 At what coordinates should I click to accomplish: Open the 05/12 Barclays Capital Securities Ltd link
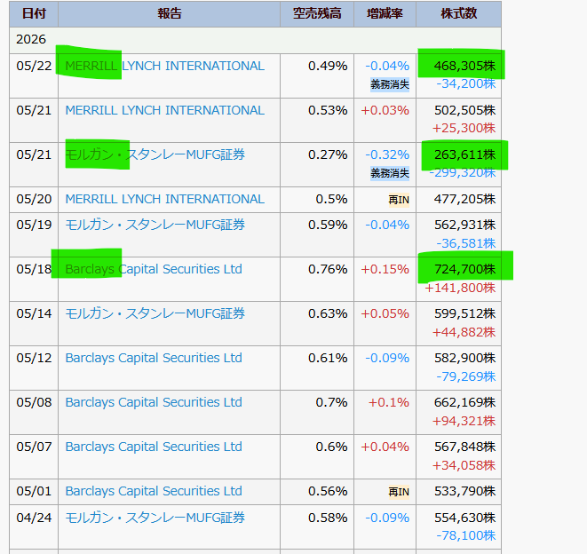pos(154,358)
